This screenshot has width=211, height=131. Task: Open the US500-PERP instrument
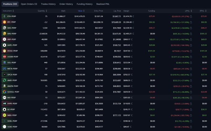tap(13, 57)
